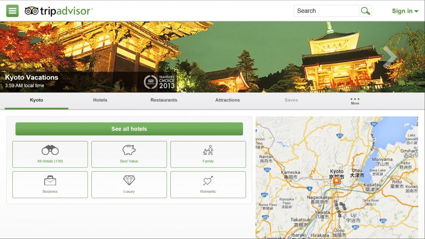Advance to next banner photo arrow

(389, 56)
